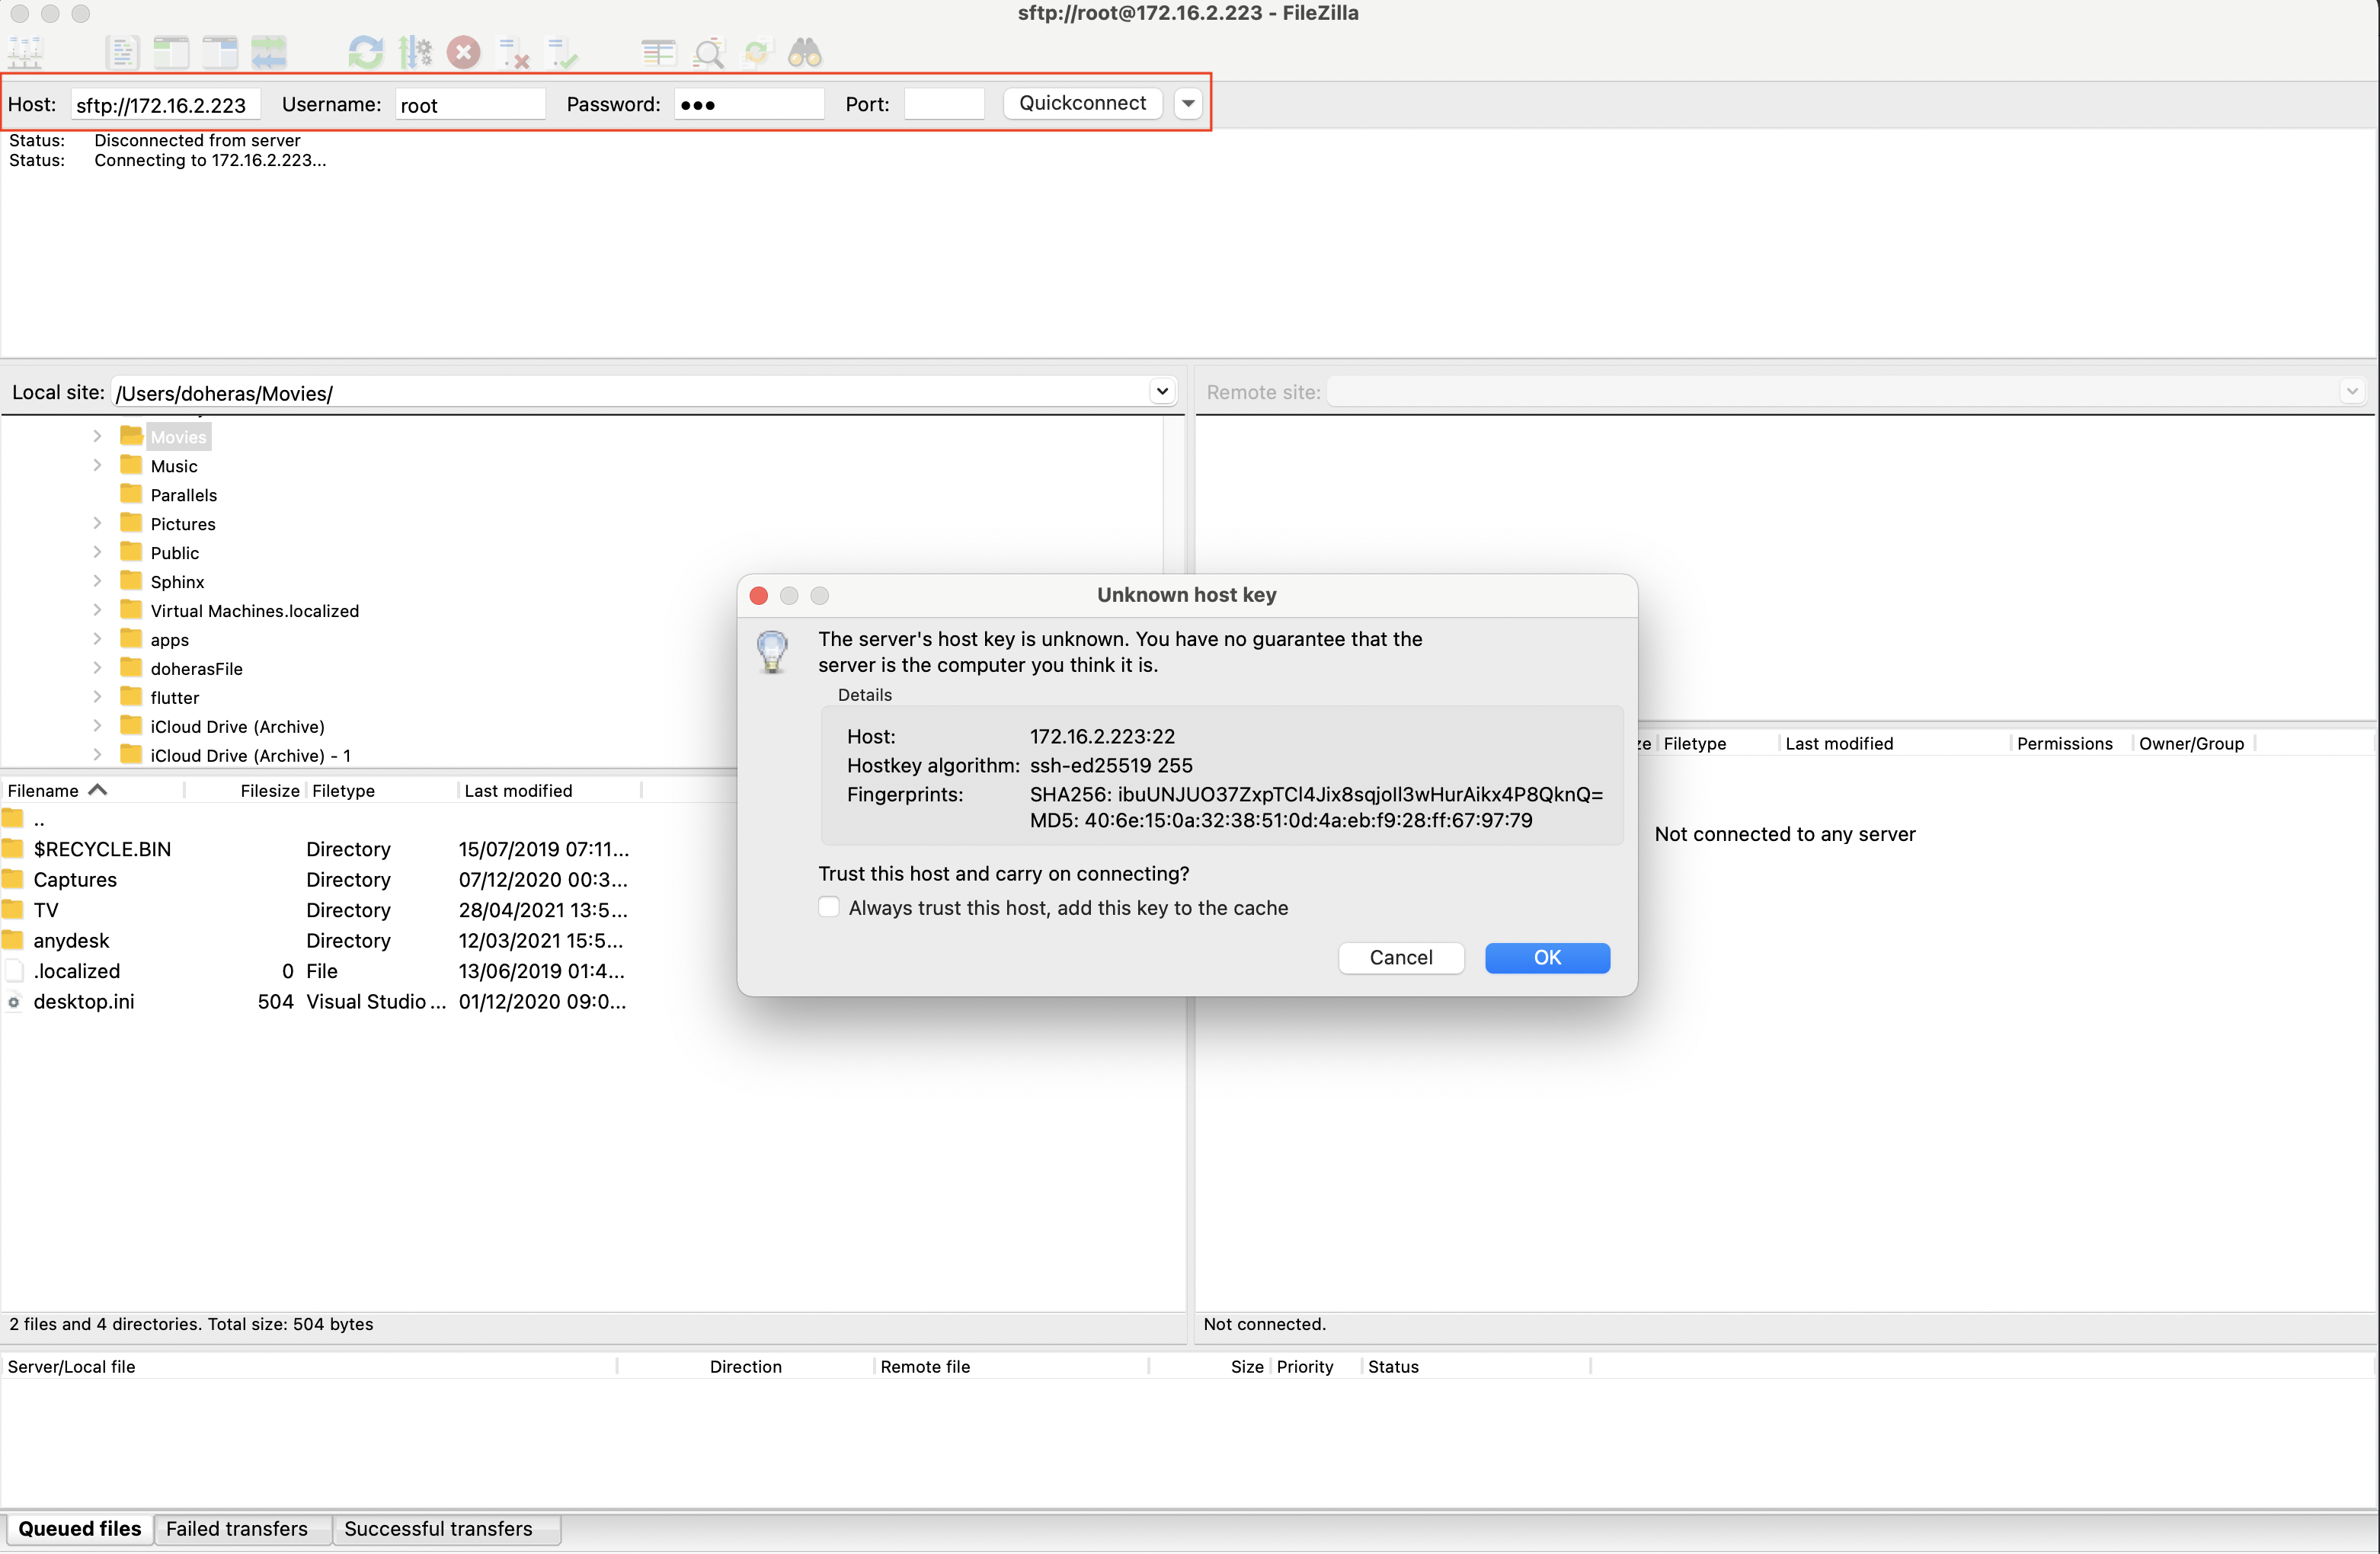Image resolution: width=2380 pixels, height=1554 pixels.
Task: Expand the Public folder node
Action: pyautogui.click(x=97, y=552)
